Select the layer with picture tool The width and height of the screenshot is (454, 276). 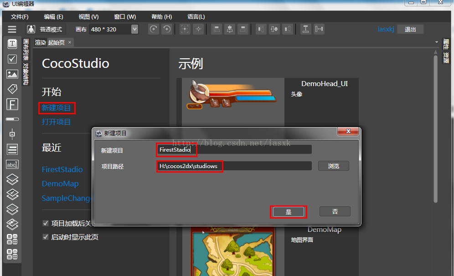tap(12, 224)
